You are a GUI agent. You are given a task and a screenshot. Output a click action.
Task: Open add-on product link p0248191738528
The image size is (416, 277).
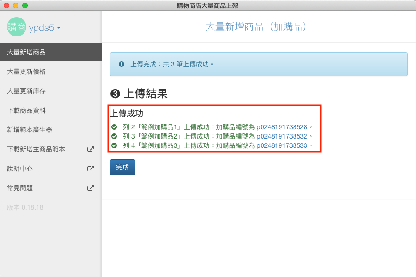tap(281, 127)
